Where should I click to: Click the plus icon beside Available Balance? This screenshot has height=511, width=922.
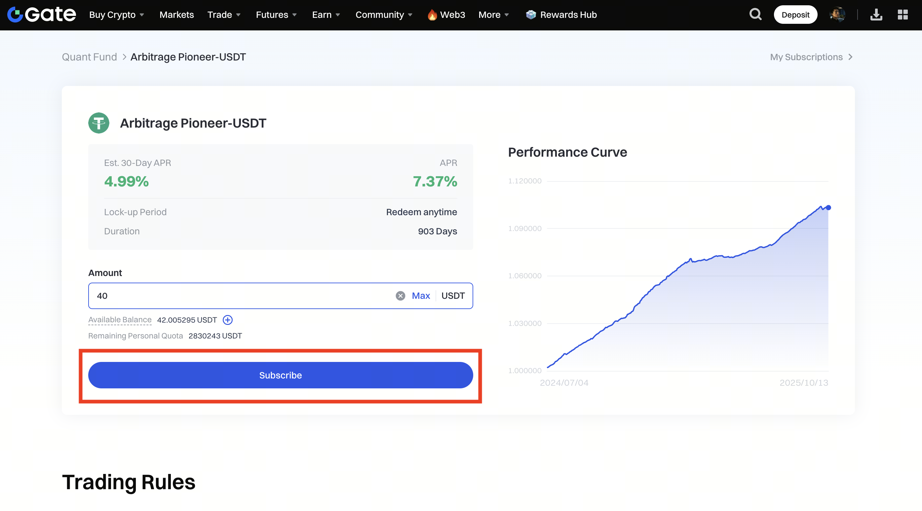click(x=228, y=320)
